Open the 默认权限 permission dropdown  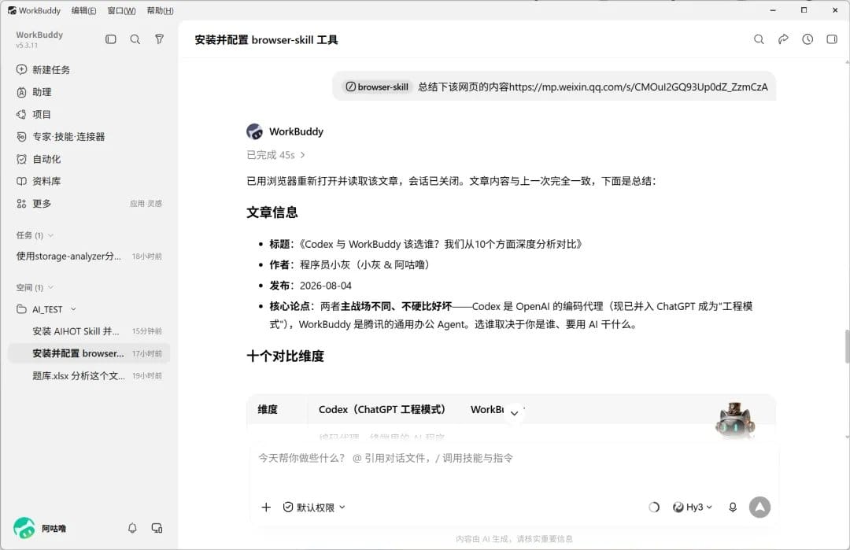[314, 508]
